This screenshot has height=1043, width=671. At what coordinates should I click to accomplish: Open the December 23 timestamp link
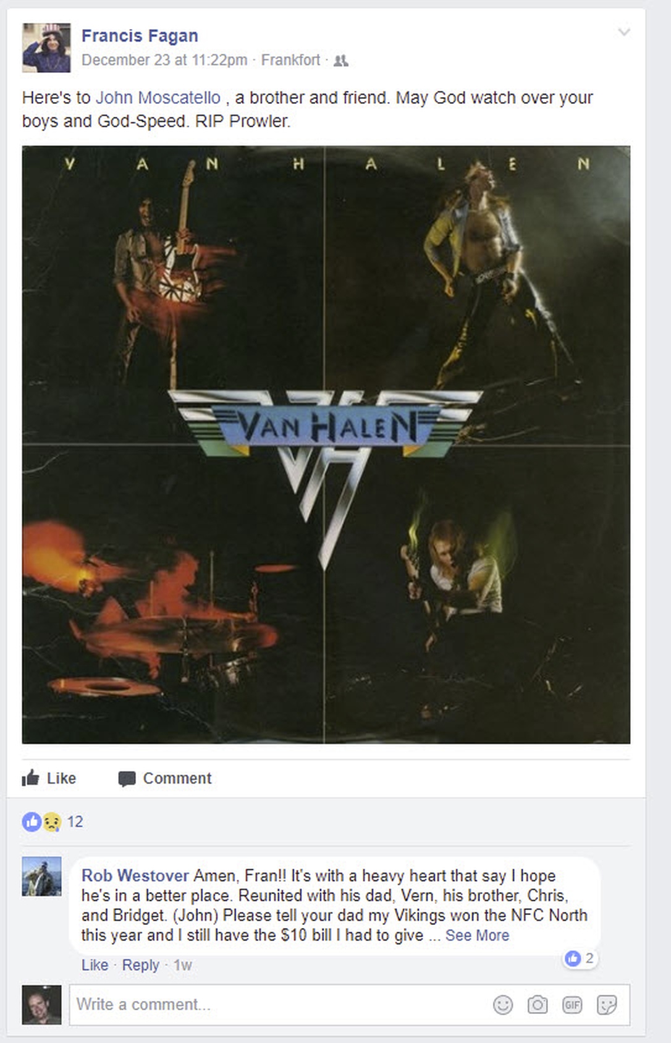[164, 60]
